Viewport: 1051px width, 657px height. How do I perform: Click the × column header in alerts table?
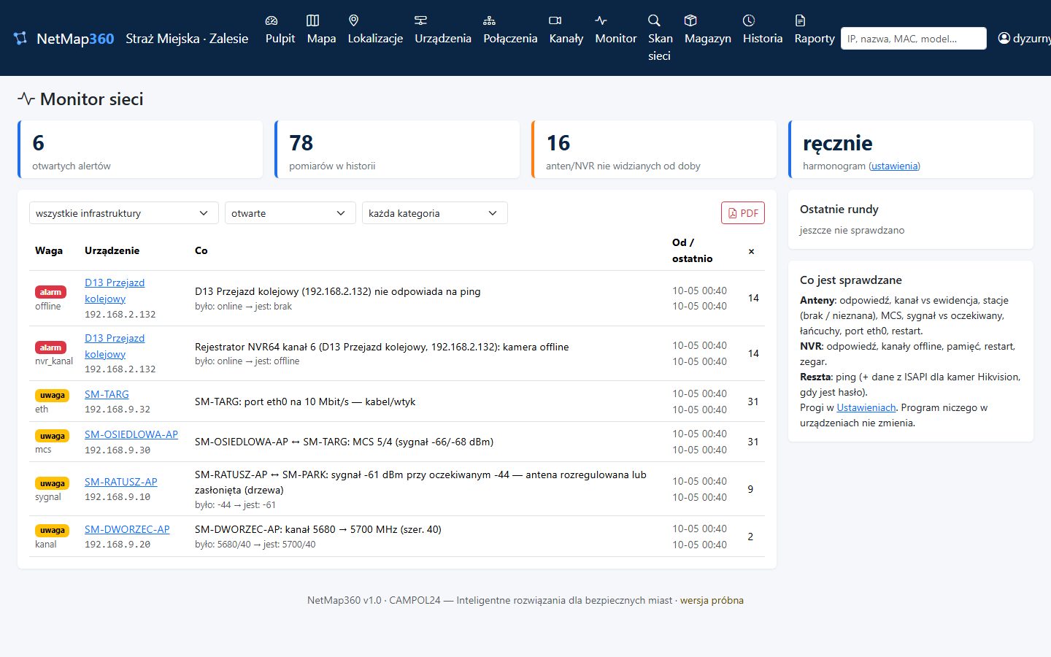751,251
